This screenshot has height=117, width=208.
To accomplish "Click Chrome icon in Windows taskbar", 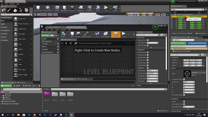I will click(34, 115).
